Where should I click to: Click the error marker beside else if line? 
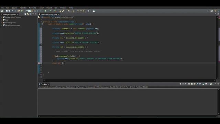[x=39, y=63]
